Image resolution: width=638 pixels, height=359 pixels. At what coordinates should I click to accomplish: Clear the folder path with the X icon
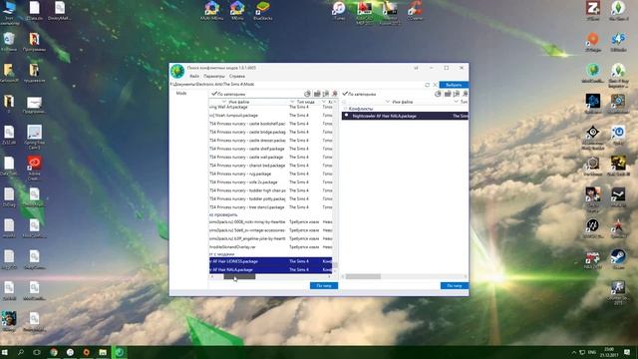[435, 85]
